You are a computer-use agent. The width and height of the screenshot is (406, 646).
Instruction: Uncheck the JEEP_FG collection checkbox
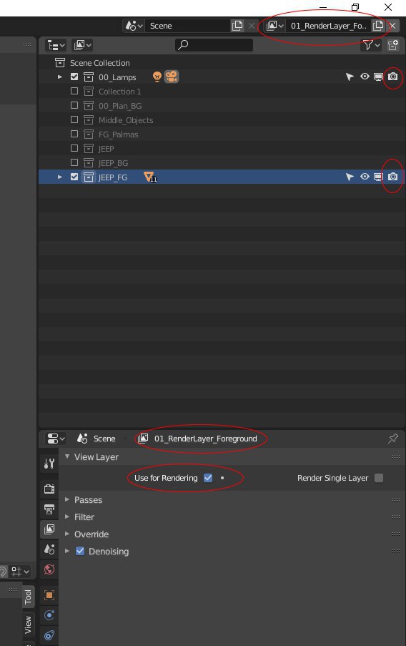click(x=74, y=177)
